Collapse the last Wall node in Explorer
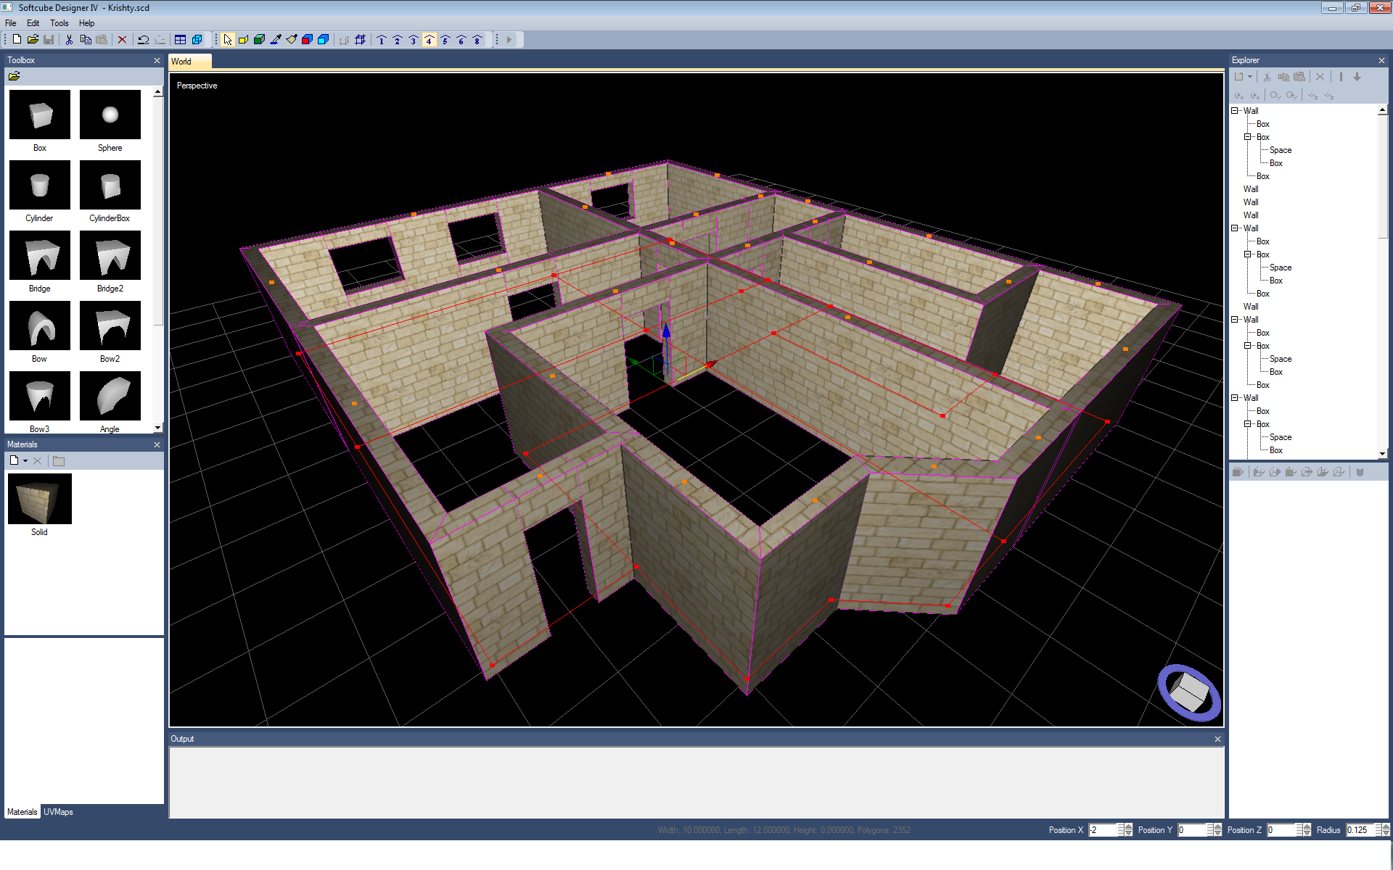Viewport: 1393px width, 870px height. [1235, 398]
